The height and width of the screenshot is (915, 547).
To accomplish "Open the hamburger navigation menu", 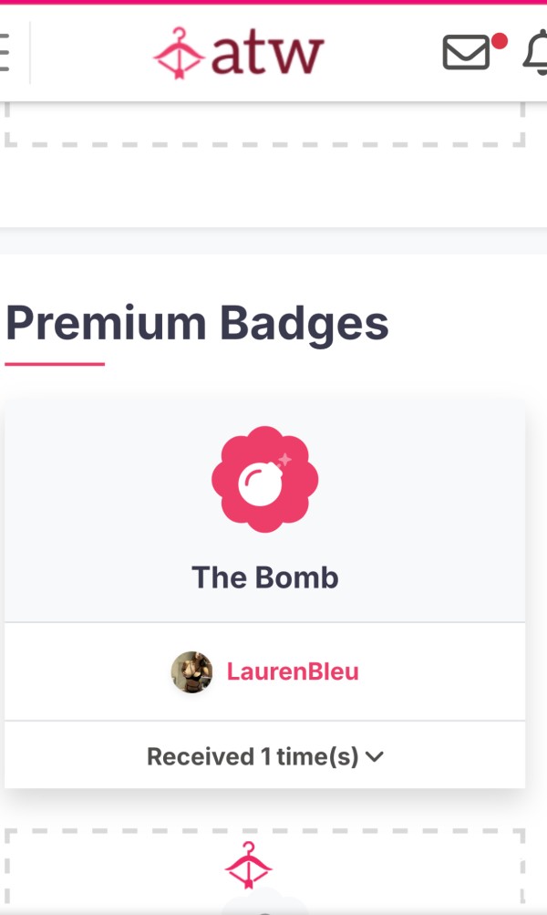I will point(4,53).
